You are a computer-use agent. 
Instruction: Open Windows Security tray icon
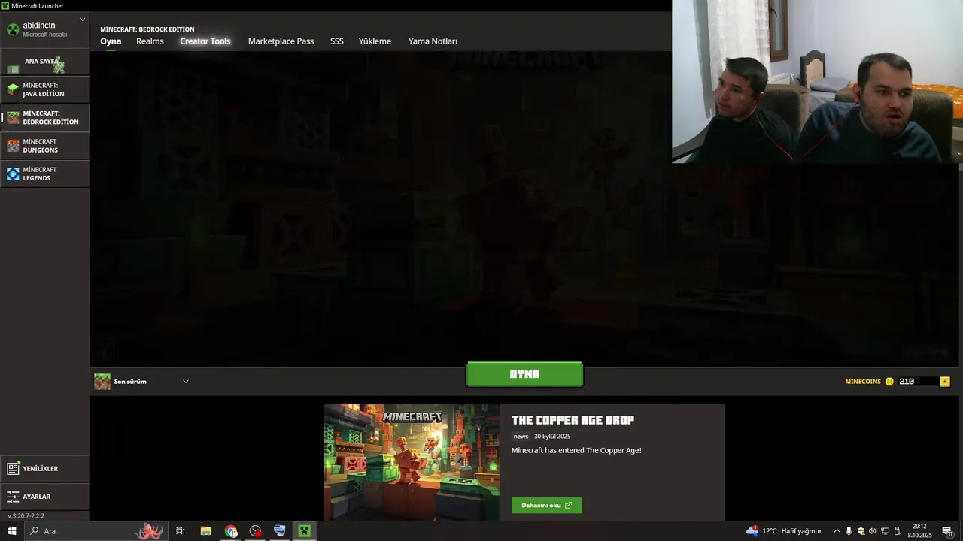pyautogui.click(x=861, y=531)
